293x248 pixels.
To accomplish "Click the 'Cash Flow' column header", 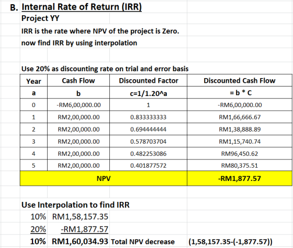I will (78, 81).
